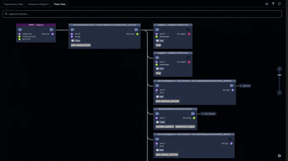Click input port icon of process_action node
The height and width of the screenshot is (161, 288).
point(72,30)
